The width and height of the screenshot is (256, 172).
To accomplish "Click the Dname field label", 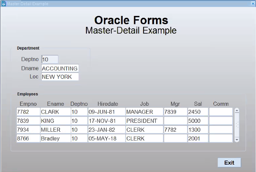I will (30, 68).
